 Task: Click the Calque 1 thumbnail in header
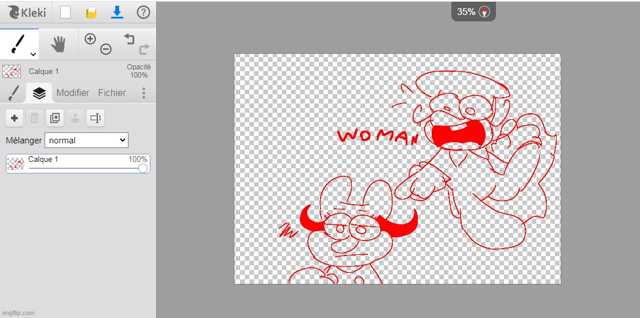click(12, 71)
